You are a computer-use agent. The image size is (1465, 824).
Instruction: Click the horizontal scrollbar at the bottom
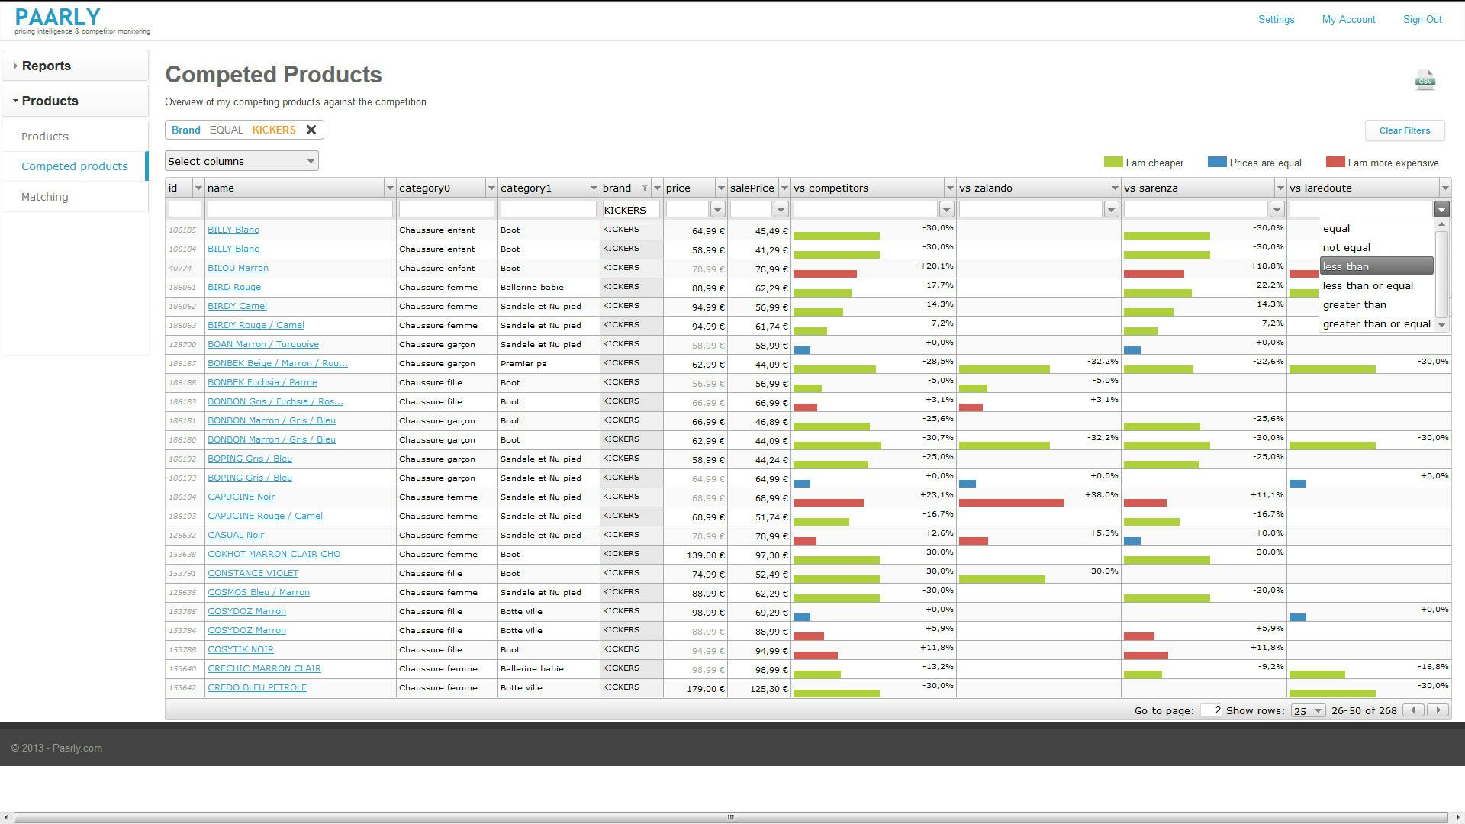[731, 817]
